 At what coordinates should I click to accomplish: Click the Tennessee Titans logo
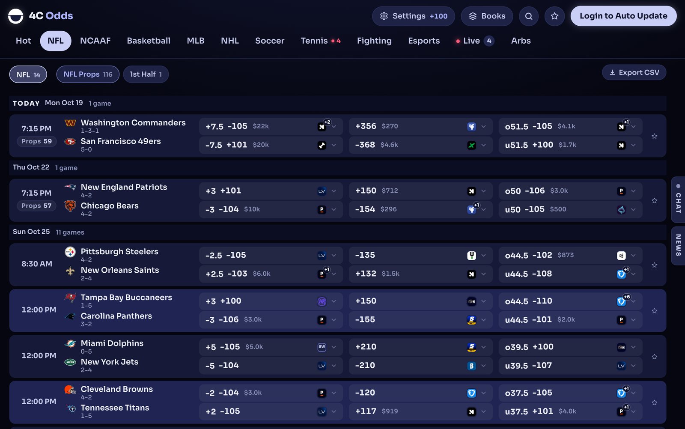pos(71,408)
